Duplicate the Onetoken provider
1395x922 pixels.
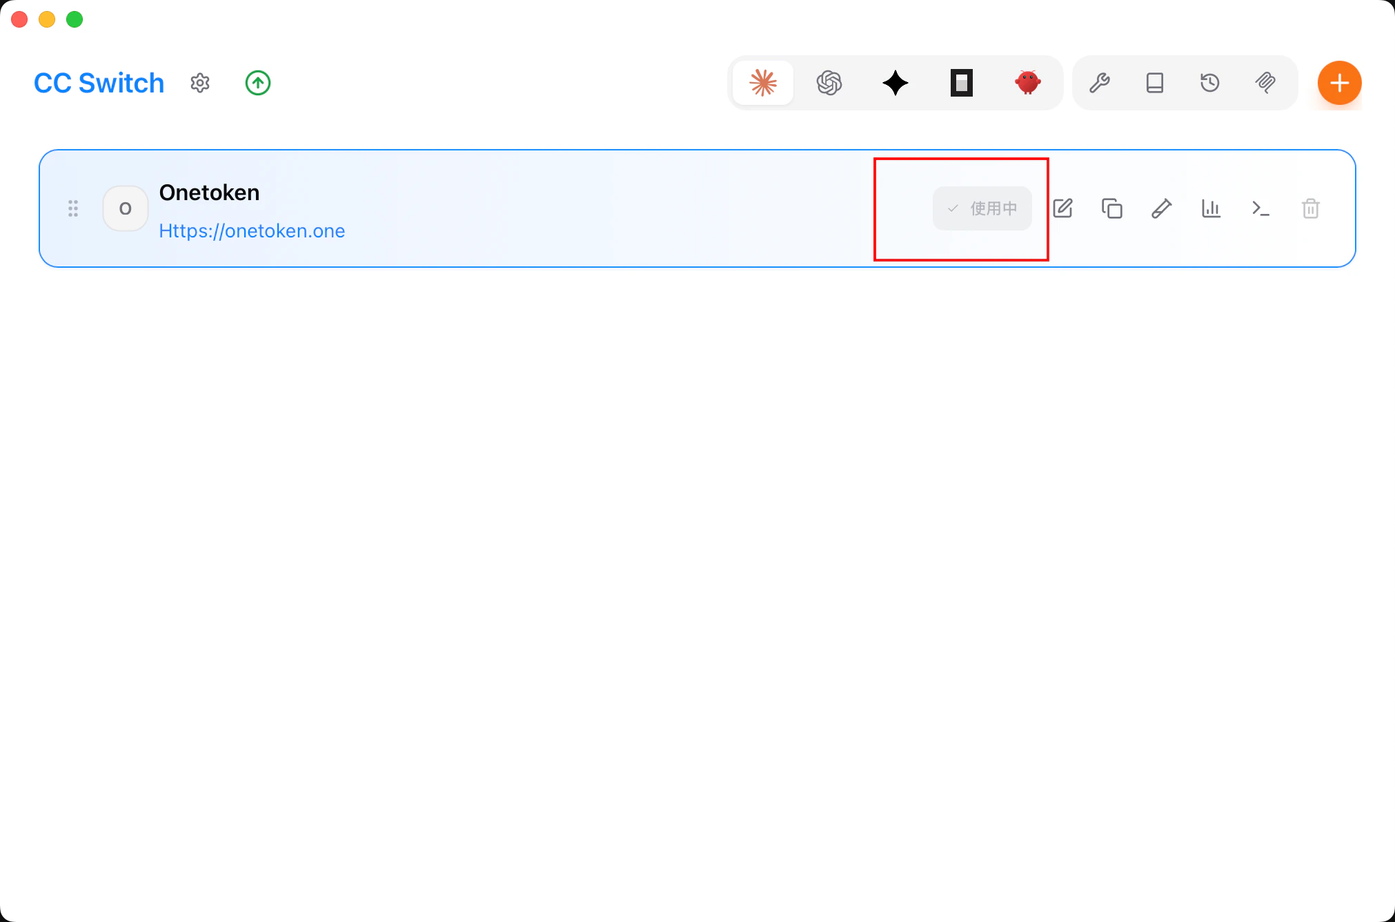coord(1112,208)
